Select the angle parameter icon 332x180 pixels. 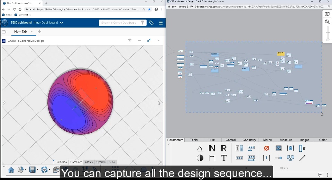(x=200, y=148)
